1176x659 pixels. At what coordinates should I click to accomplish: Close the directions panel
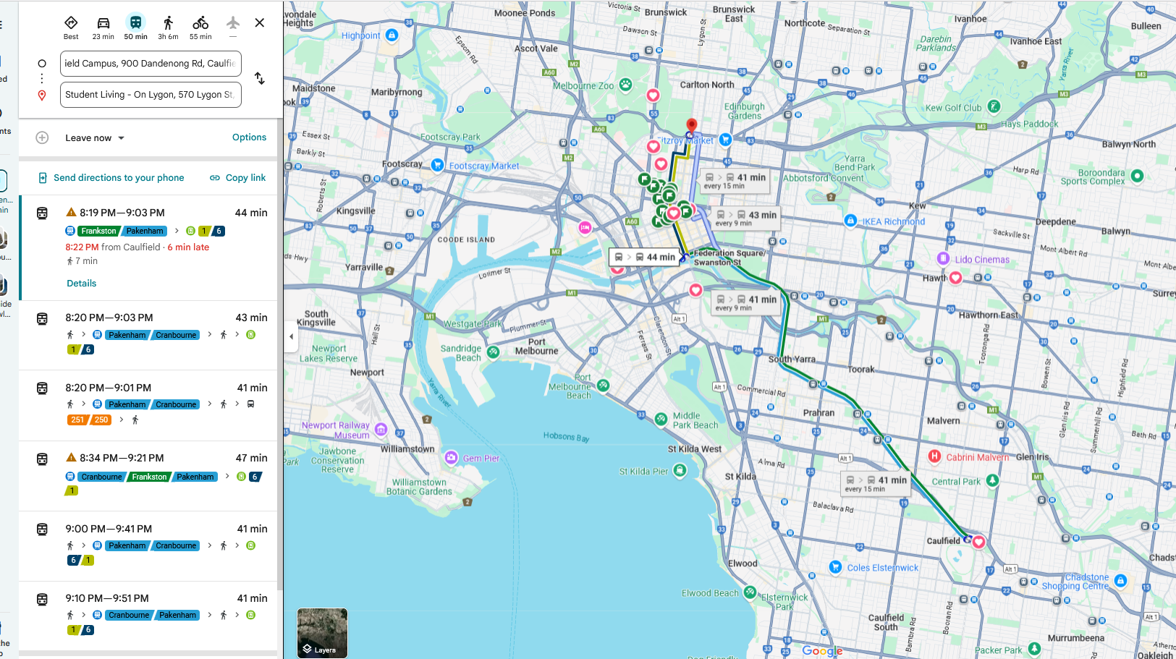pos(260,22)
